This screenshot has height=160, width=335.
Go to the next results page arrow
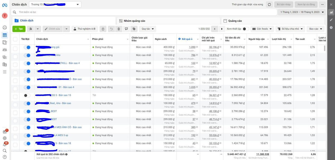(222, 29)
